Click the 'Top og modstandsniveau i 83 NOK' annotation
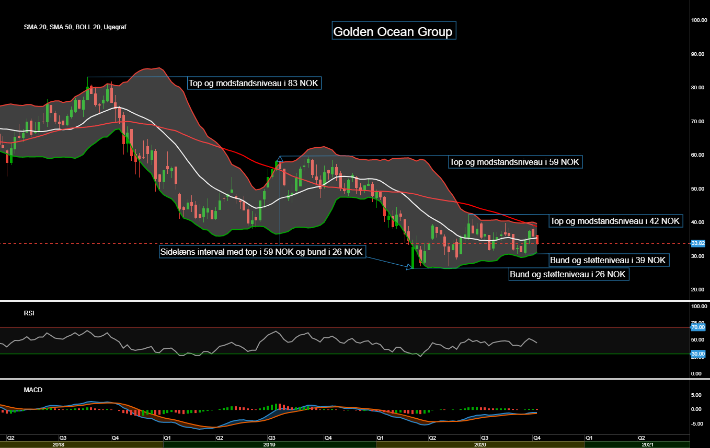The height and width of the screenshot is (448, 710). point(254,83)
